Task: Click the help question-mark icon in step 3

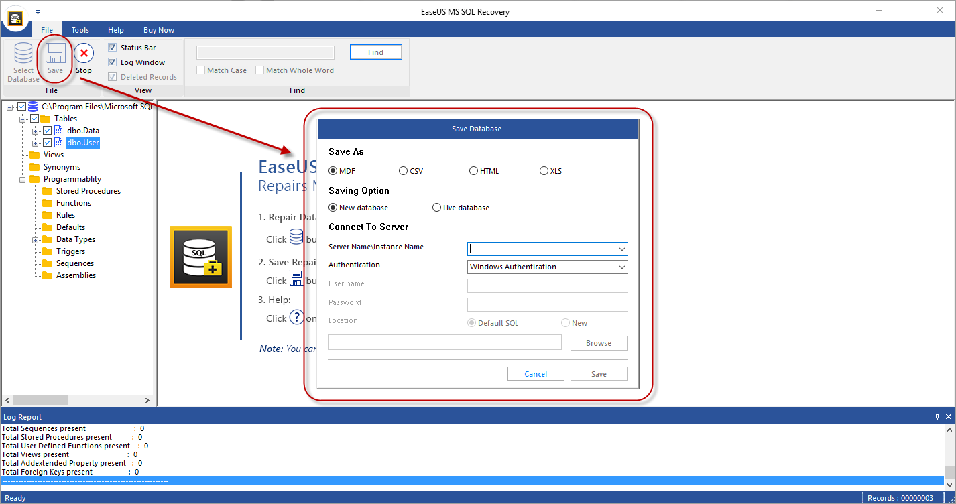Action: coord(296,317)
